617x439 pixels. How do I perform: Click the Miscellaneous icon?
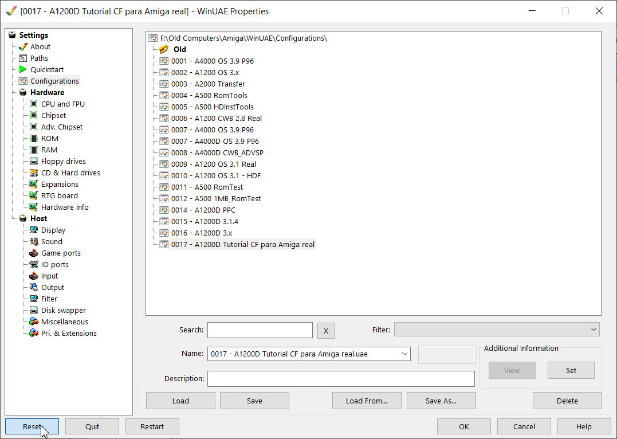click(x=34, y=322)
